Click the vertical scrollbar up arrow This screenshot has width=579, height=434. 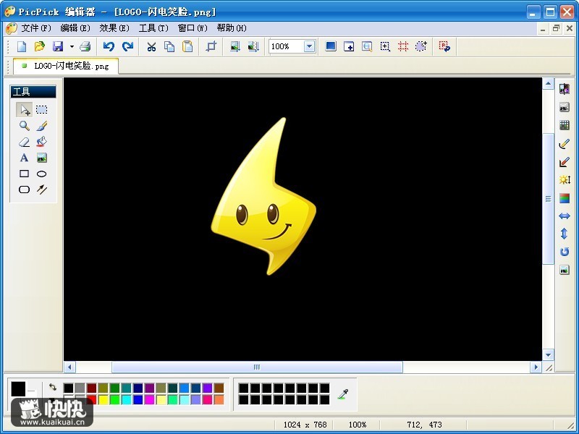[x=548, y=84]
